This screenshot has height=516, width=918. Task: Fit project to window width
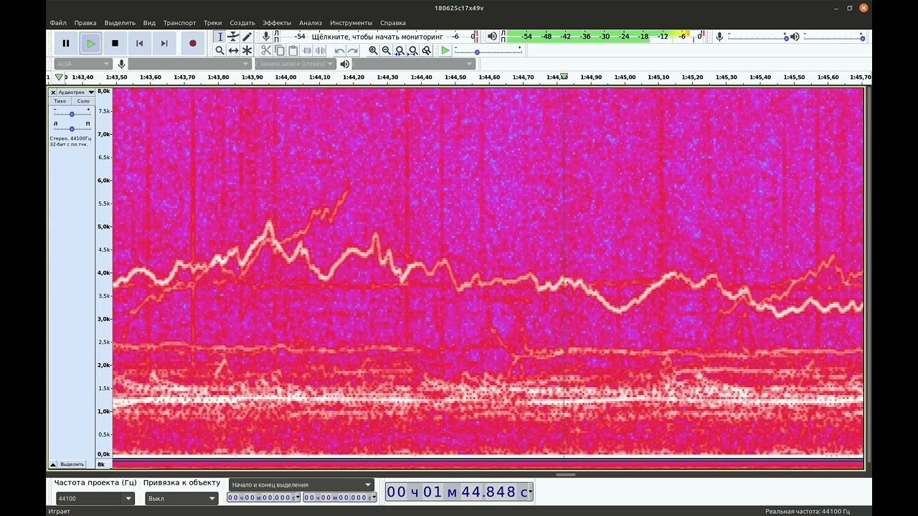[x=413, y=50]
